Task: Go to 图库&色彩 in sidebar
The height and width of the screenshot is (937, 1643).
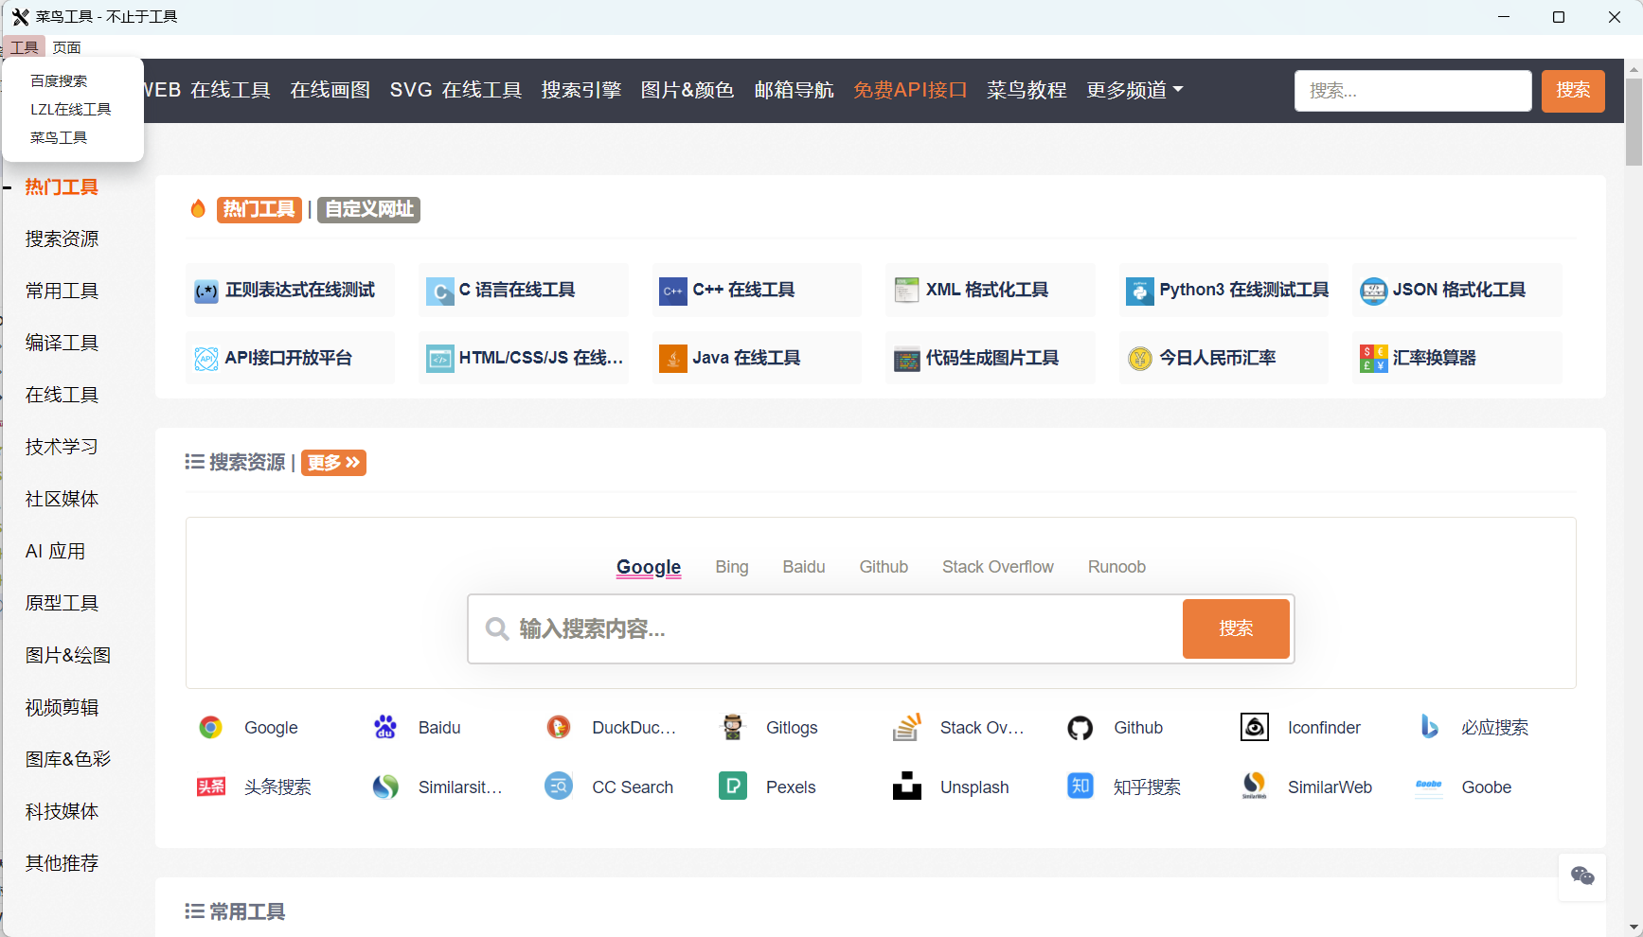Action: pyautogui.click(x=68, y=759)
